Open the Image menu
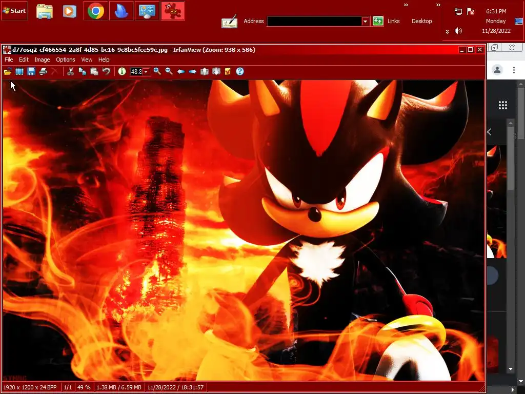The height and width of the screenshot is (394, 525). [42, 60]
